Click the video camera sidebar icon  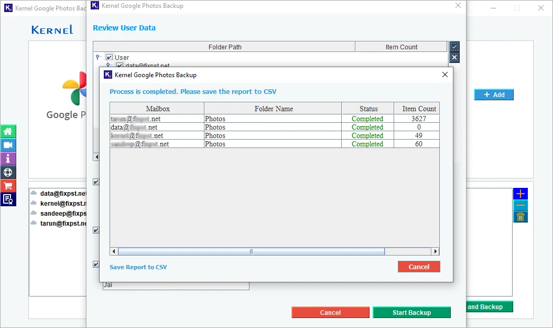[x=8, y=145]
